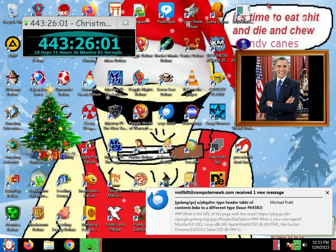The image size is (336, 252).
Task: Click sender name Michael Pratt
Action: pos(281,202)
